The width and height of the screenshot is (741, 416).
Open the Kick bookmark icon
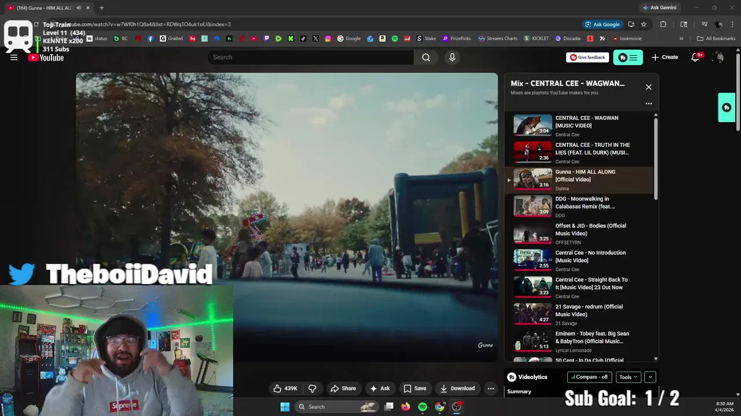tap(291, 39)
